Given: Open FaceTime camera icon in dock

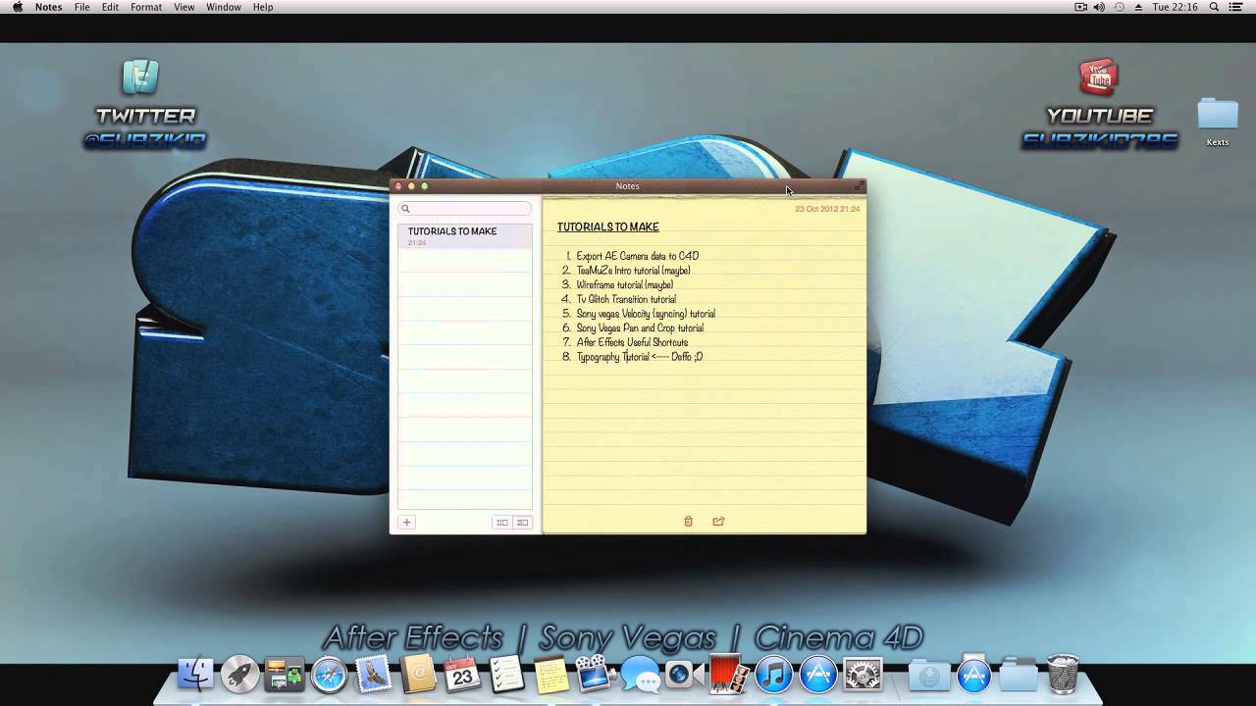Looking at the screenshot, I should click(x=684, y=675).
